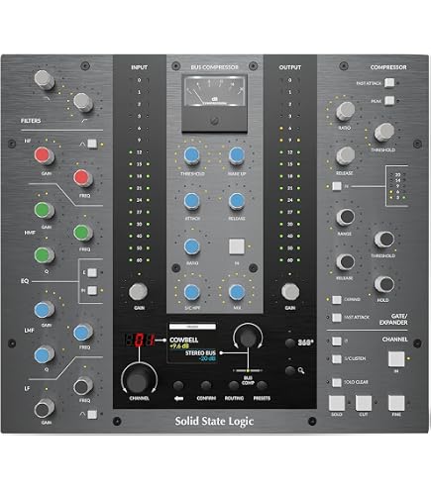Click the blue LMF Q knob
This screenshot has height=490, width=431.
pos(45,354)
